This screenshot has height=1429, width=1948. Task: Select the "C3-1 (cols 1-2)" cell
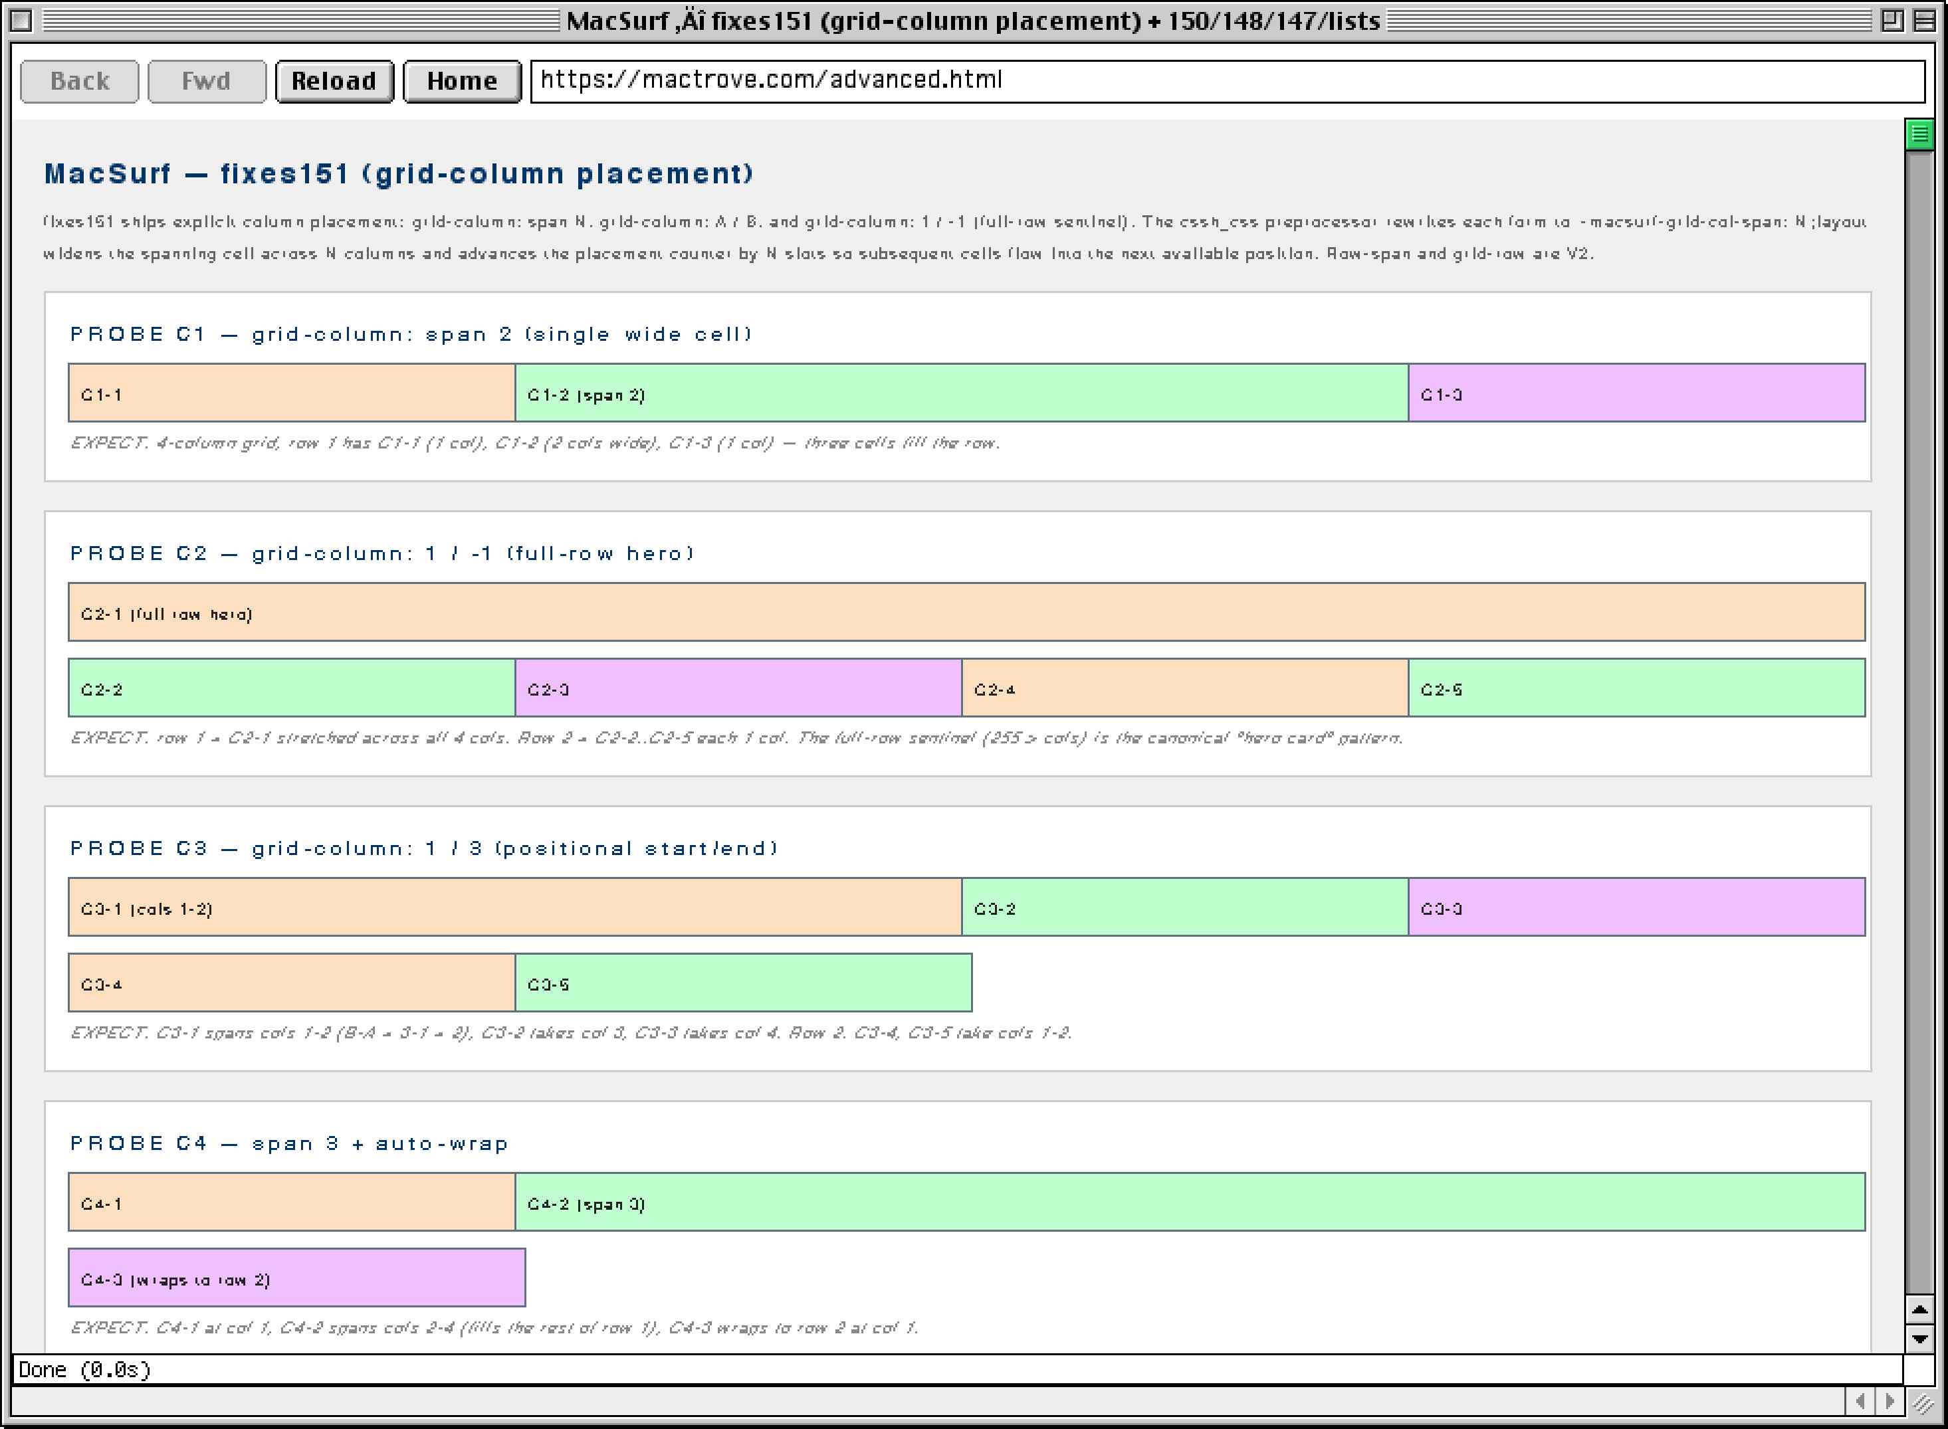pyautogui.click(x=516, y=907)
